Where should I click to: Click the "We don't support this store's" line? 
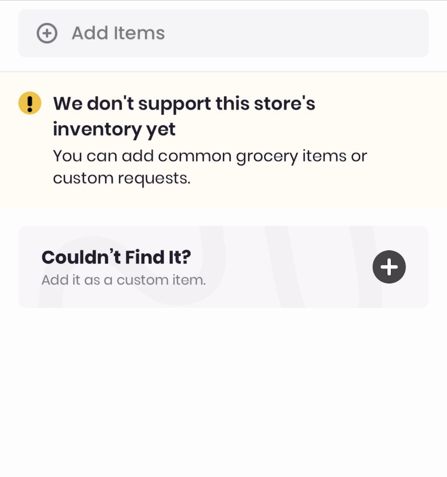point(184,103)
